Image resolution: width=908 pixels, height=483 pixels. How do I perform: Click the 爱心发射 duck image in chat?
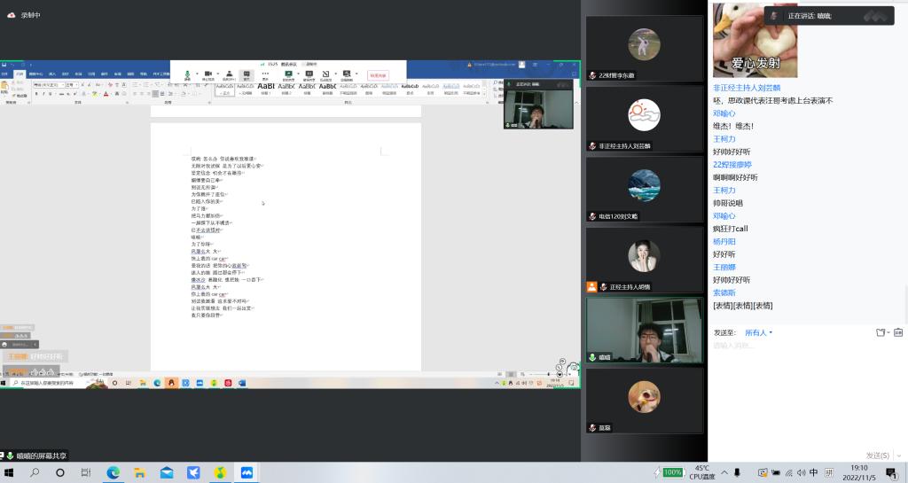pyautogui.click(x=755, y=40)
